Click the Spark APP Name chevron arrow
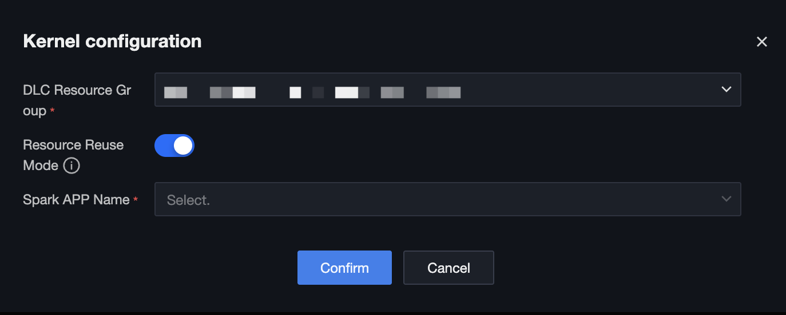 727,199
